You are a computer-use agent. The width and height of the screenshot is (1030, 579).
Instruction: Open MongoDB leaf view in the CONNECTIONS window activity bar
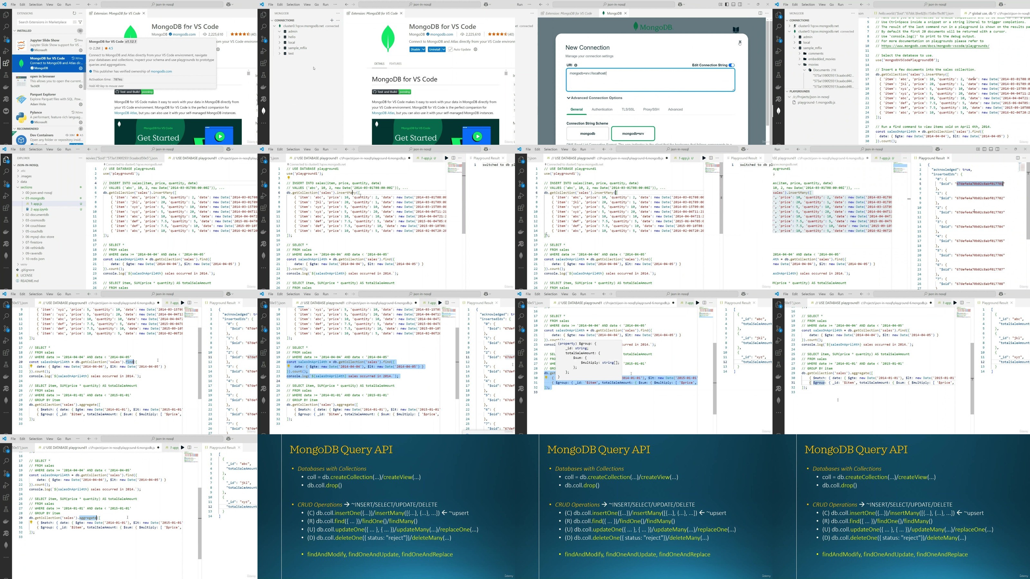pos(264,111)
